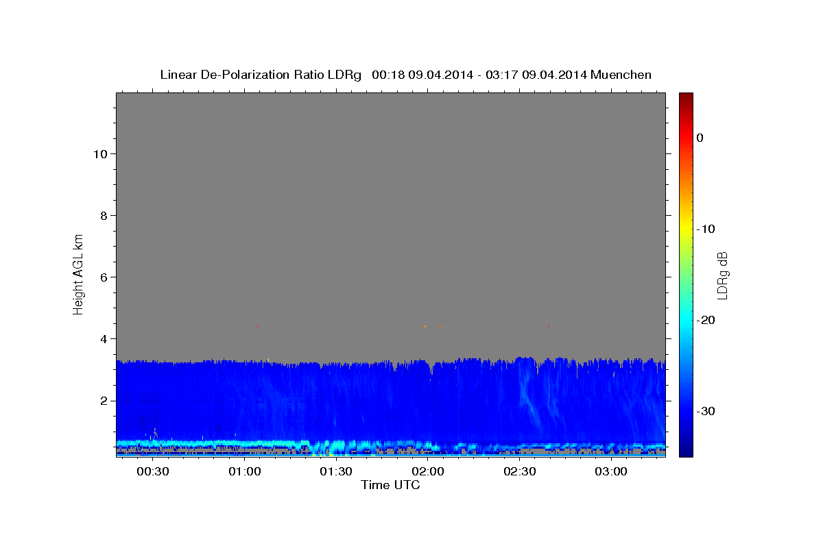Pick the dark red top of the colorbar
This screenshot has width=823, height=548.
click(686, 97)
